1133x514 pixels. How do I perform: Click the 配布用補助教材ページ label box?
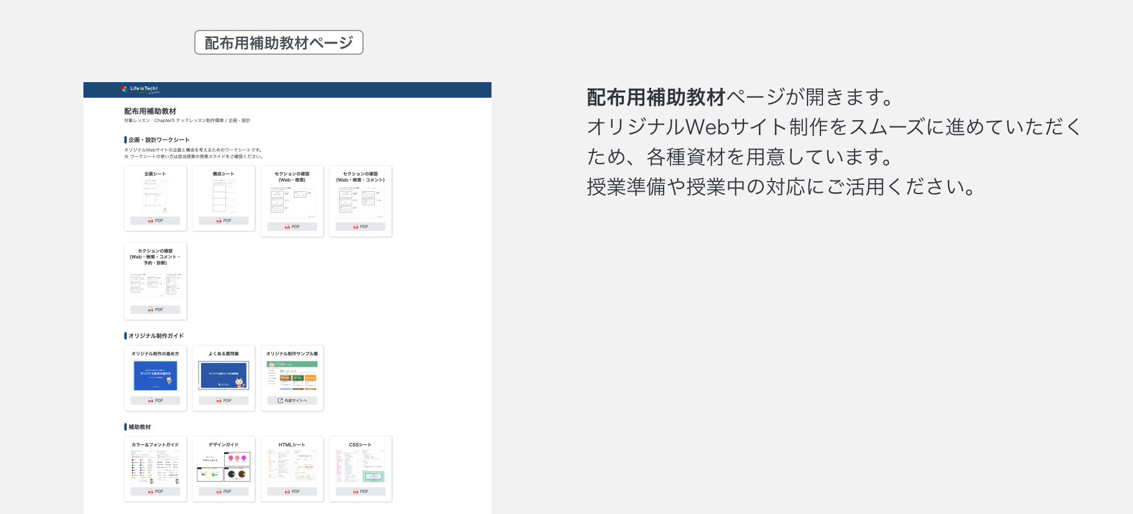tap(279, 42)
